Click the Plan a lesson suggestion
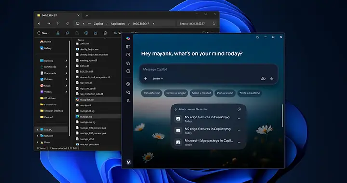This screenshot has height=183, width=347. pos(225,93)
